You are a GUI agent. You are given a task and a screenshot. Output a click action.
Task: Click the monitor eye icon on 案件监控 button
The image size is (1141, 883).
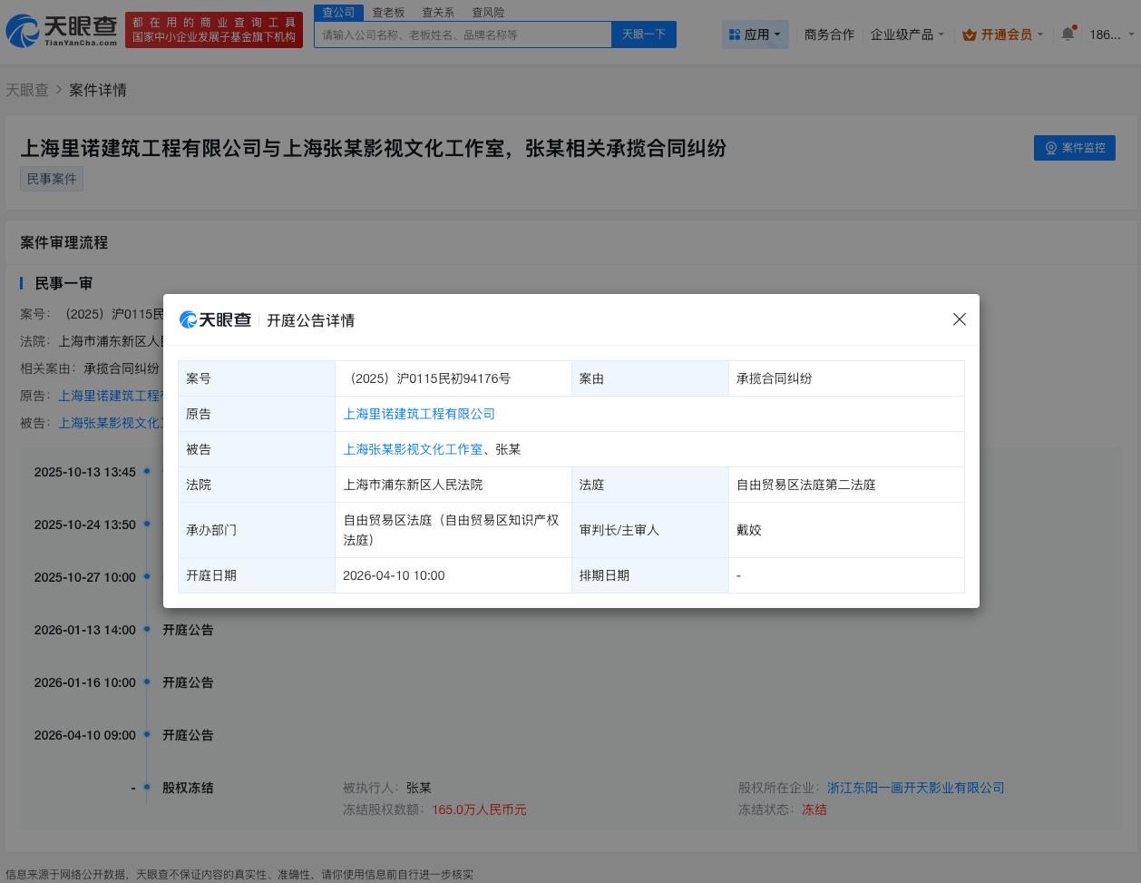tap(1051, 148)
